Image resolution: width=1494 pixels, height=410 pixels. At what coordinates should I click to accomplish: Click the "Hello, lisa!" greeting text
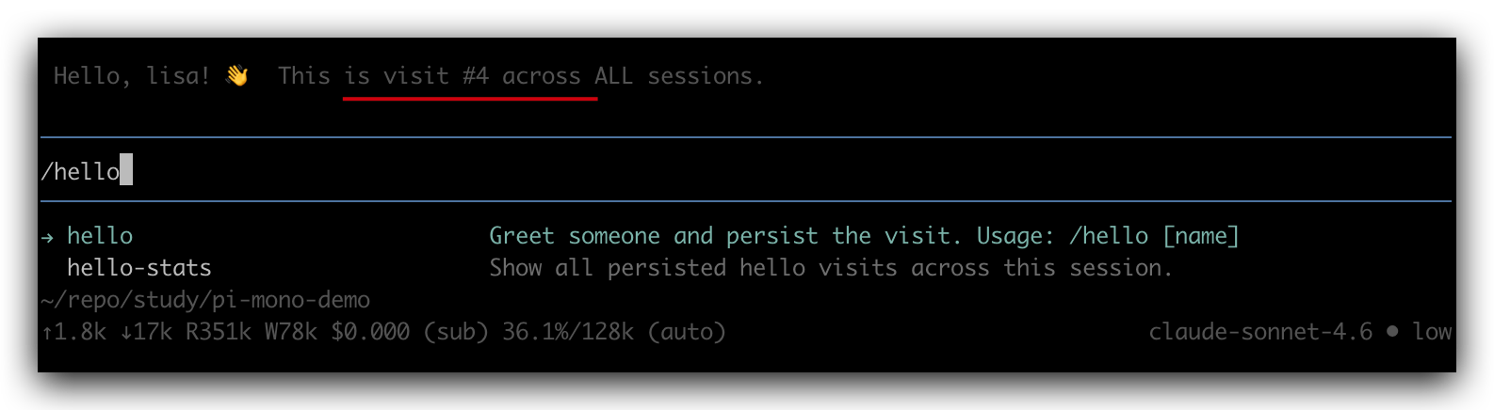pos(131,75)
